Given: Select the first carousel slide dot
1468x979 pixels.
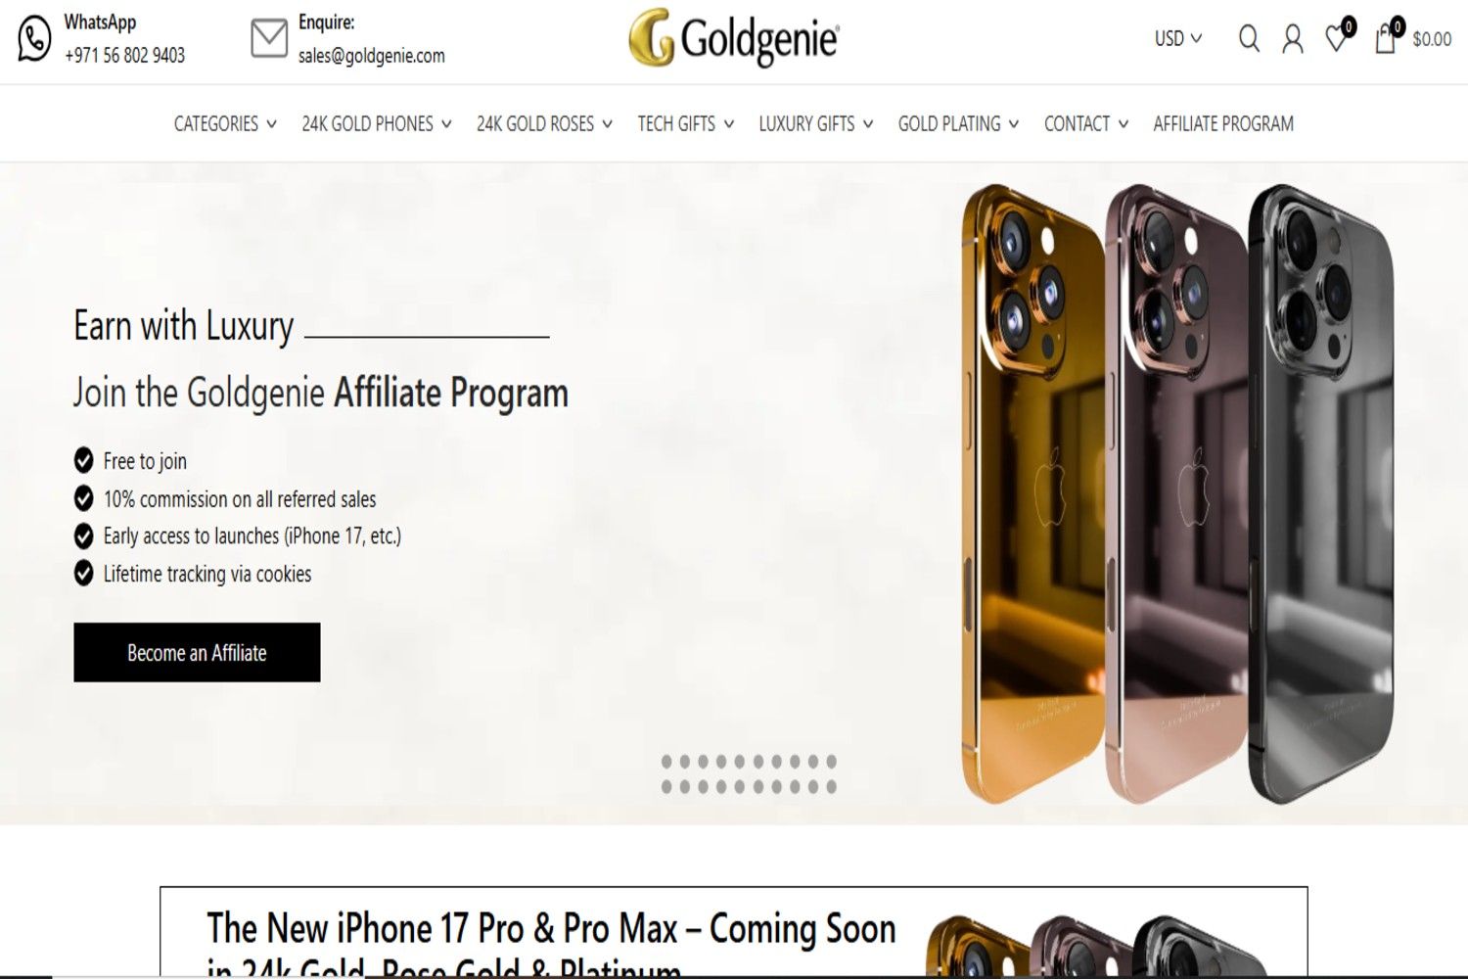Looking at the screenshot, I should tap(667, 762).
